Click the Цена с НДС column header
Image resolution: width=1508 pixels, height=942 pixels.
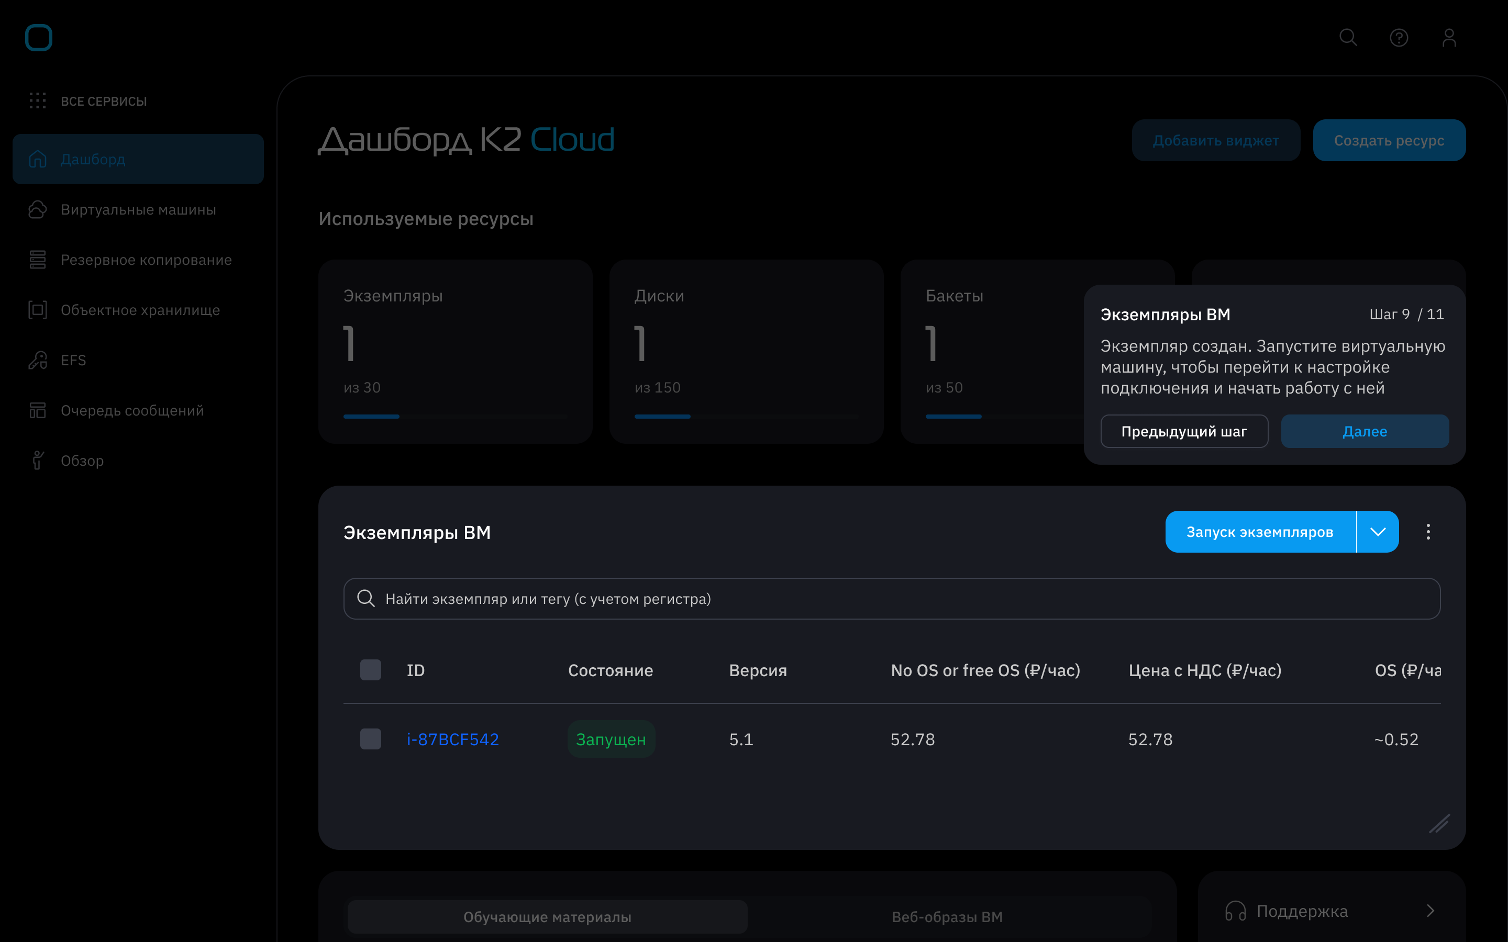click(x=1205, y=670)
